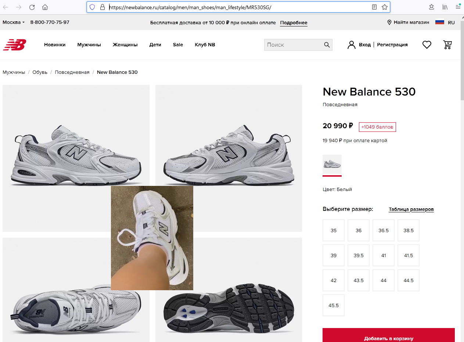This screenshot has width=464, height=342.
Task: Click the overlaid on-foot sneaker photo
Action: (x=152, y=238)
